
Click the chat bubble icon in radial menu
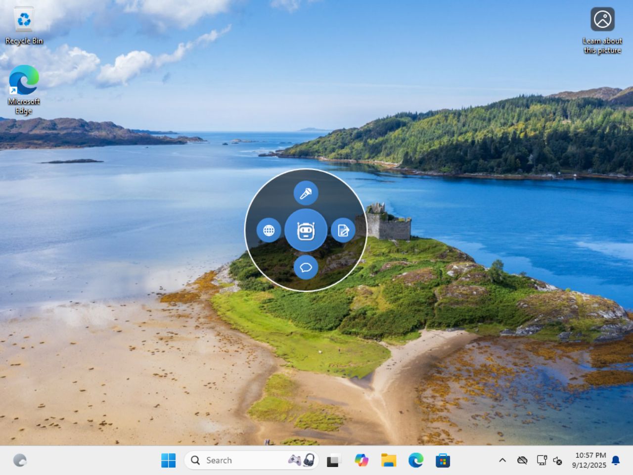pos(306,267)
